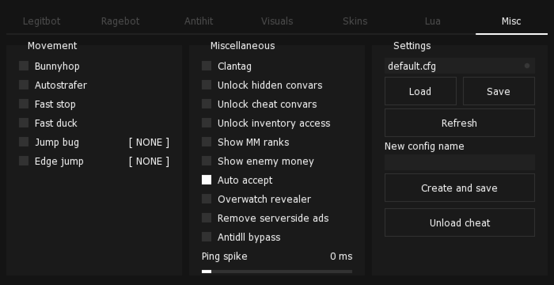Toggle the Autostrafer option
The width and height of the screenshot is (554, 285).
pyautogui.click(x=24, y=85)
